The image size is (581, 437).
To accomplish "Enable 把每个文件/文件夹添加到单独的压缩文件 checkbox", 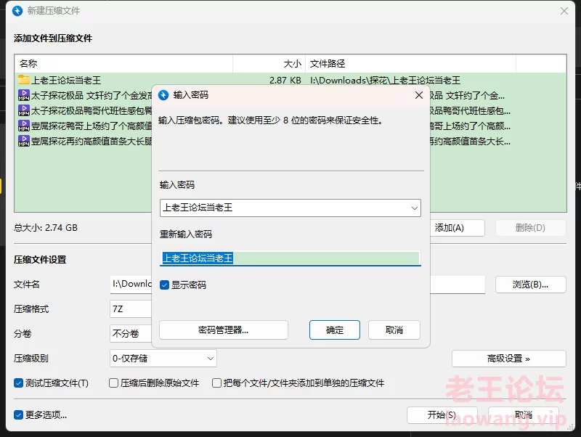I will pyautogui.click(x=216, y=383).
